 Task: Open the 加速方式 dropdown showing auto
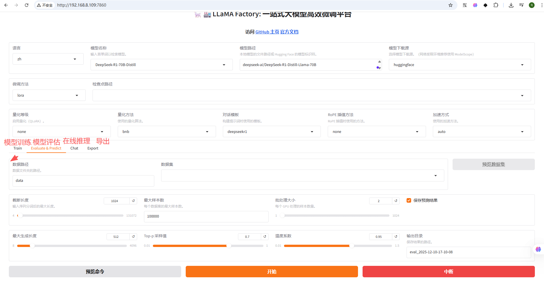[482, 131]
